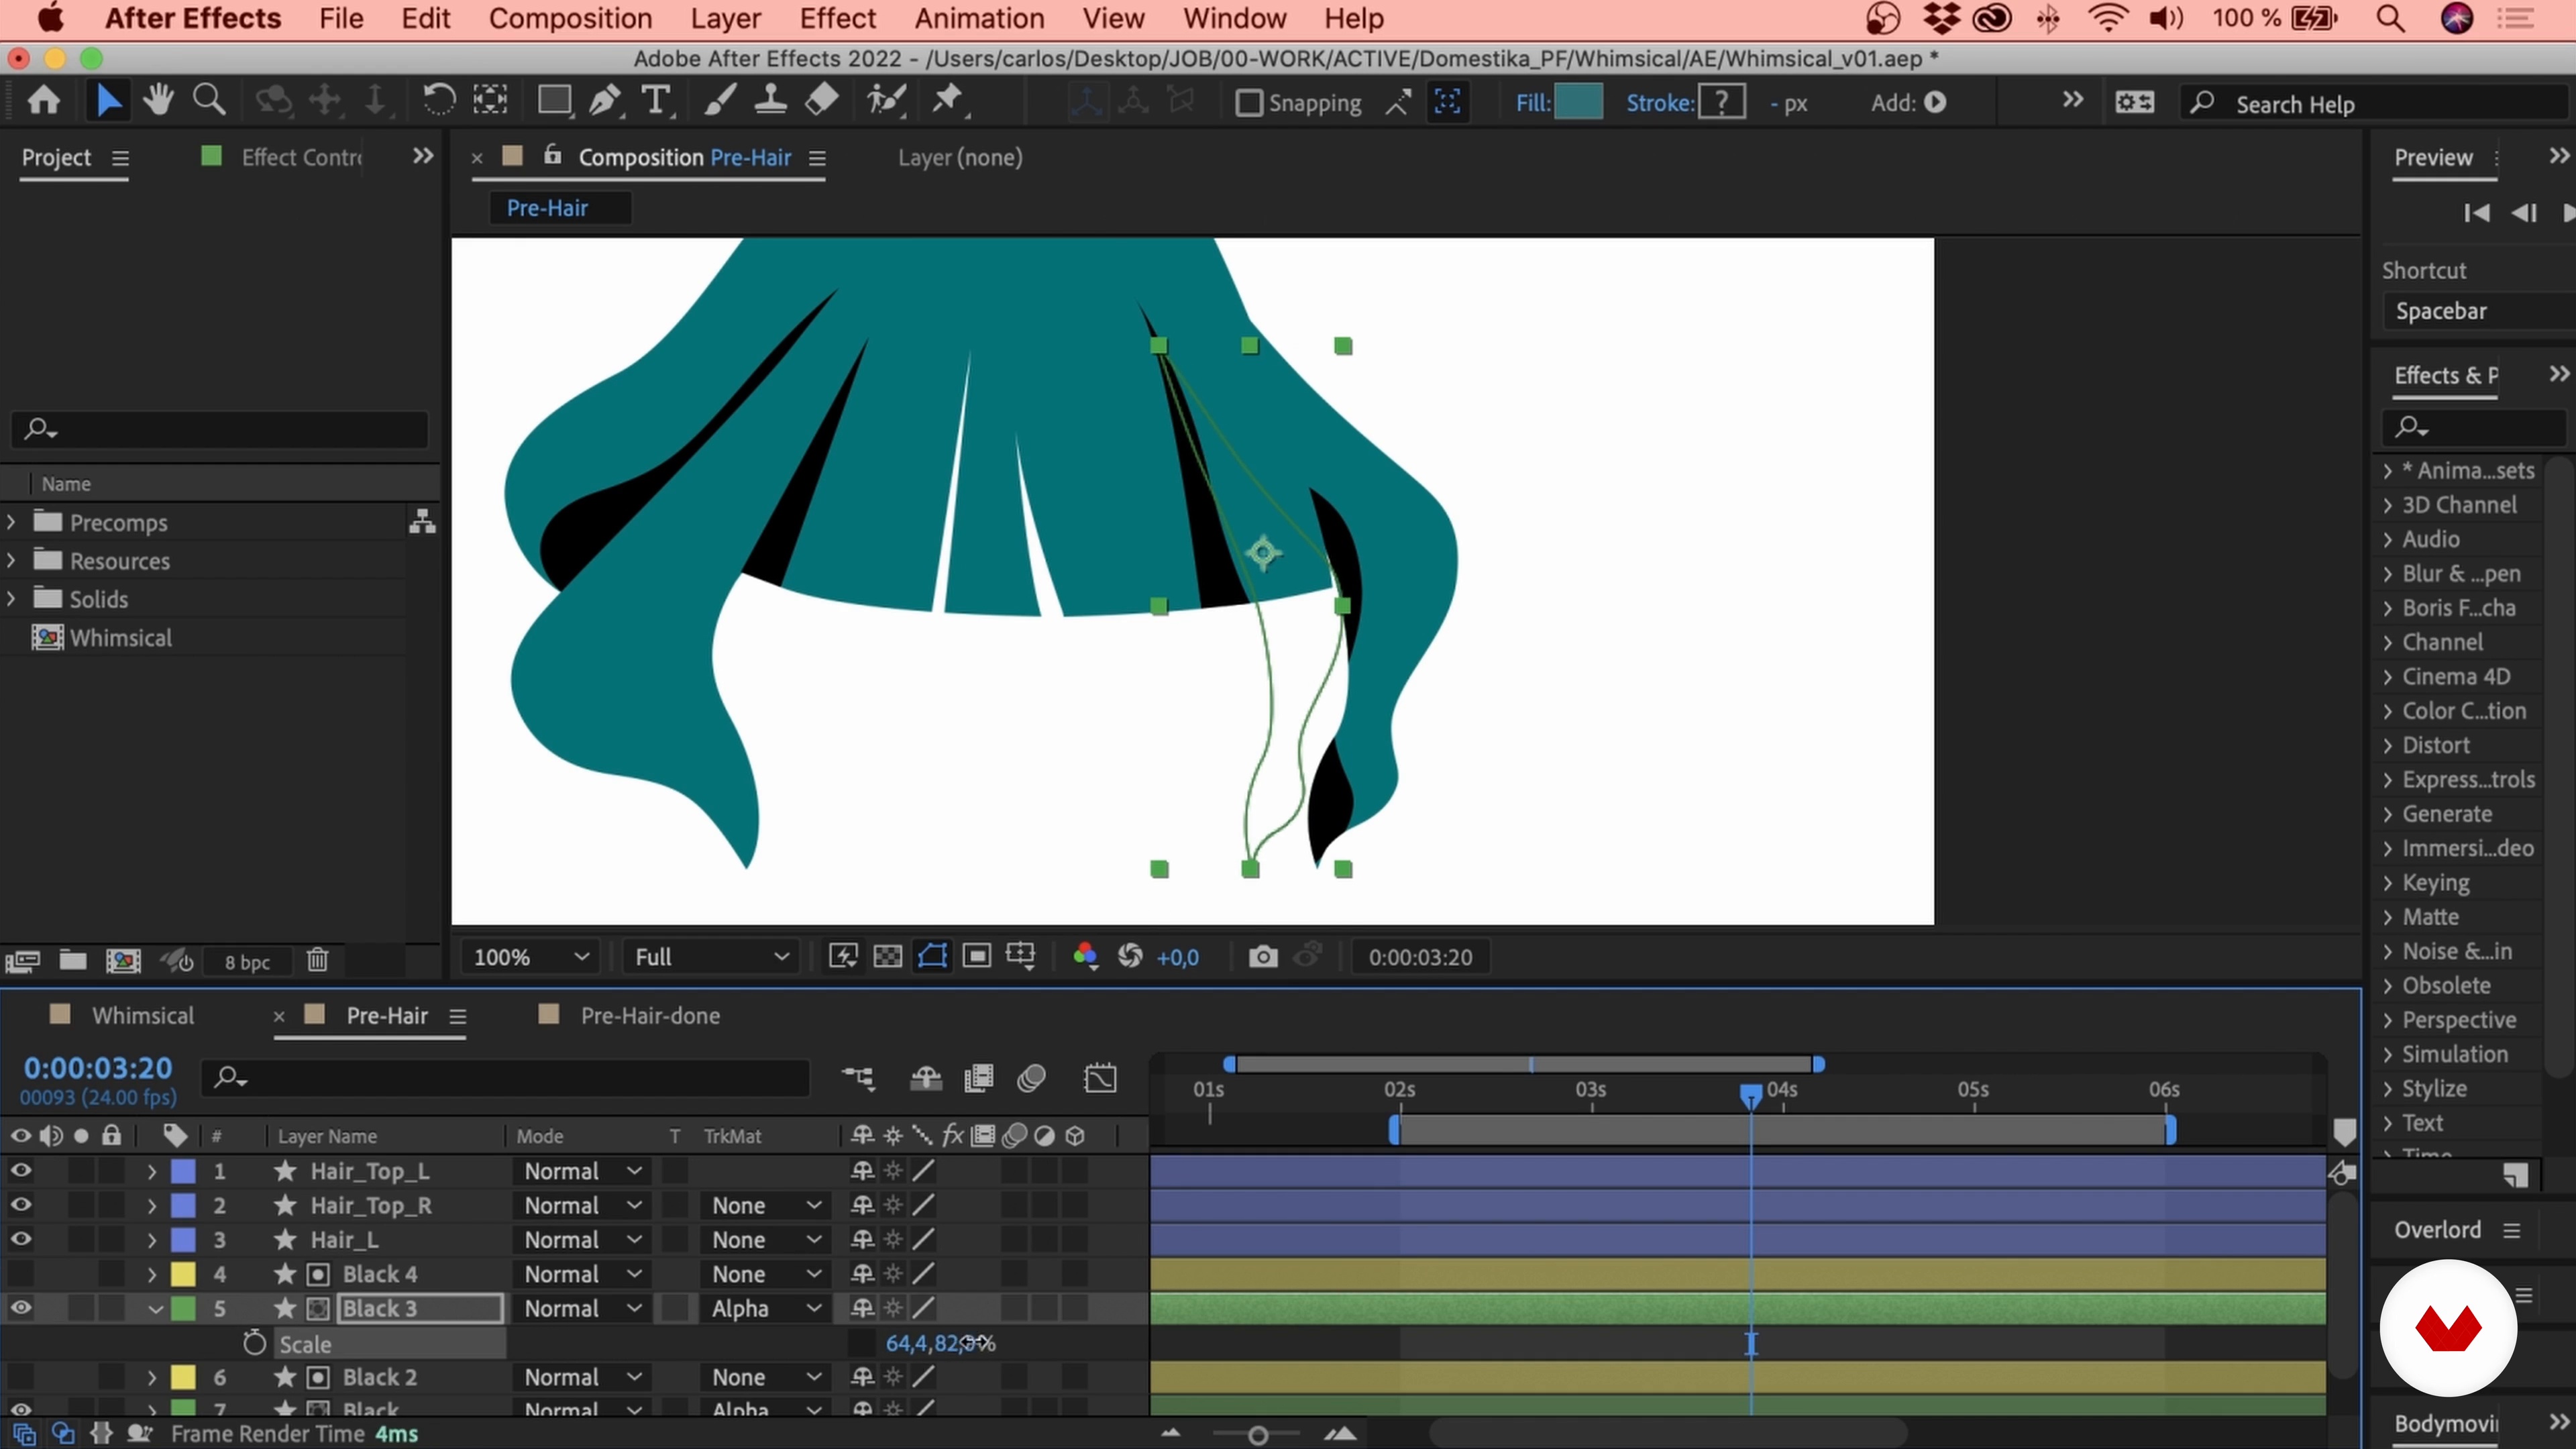Open the Whimsical composition item in Project
The height and width of the screenshot is (1449, 2576).
pos(120,638)
